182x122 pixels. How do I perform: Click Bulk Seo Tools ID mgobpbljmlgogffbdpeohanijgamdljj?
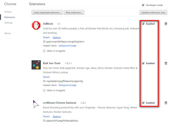tap(63, 81)
